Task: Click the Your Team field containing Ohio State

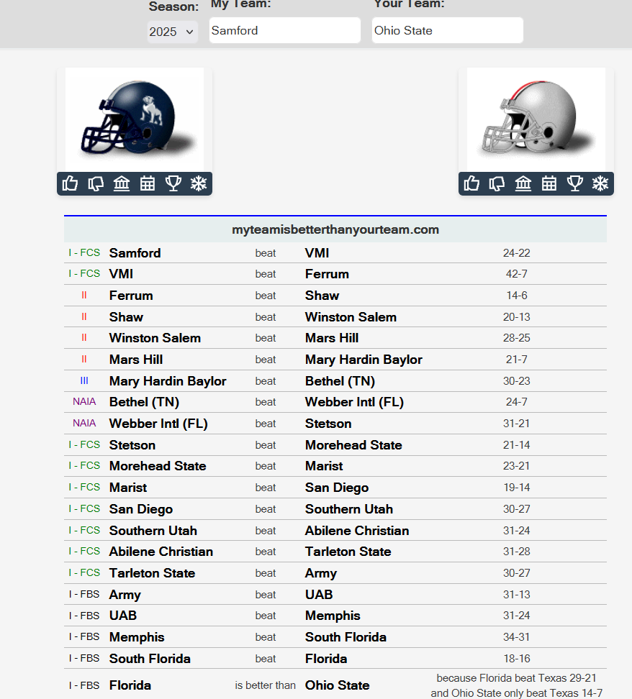Action: click(x=448, y=30)
